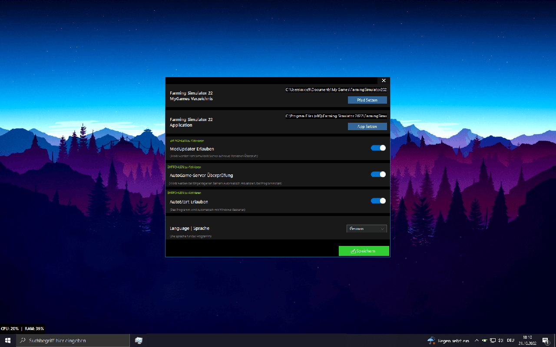Image resolution: width=556 pixels, height=347 pixels.
Task: Click the MyGames Verzeichnis label
Action: (x=191, y=99)
